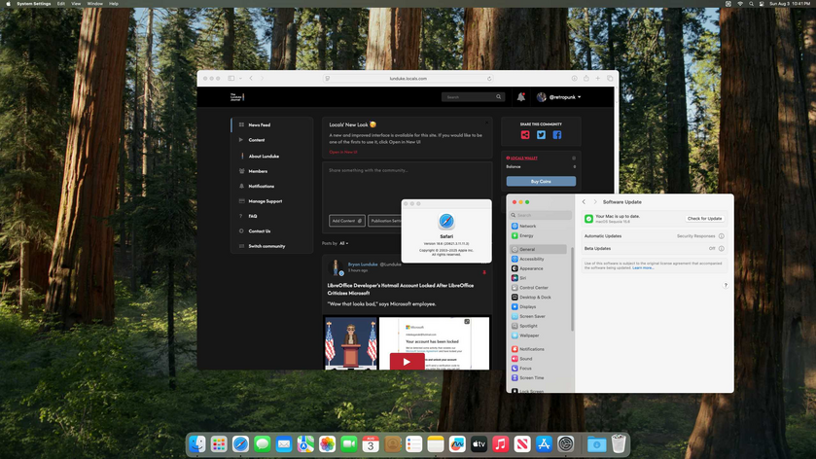Open the Trash in the Dock
This screenshot has height=459, width=816.
pyautogui.click(x=619, y=443)
